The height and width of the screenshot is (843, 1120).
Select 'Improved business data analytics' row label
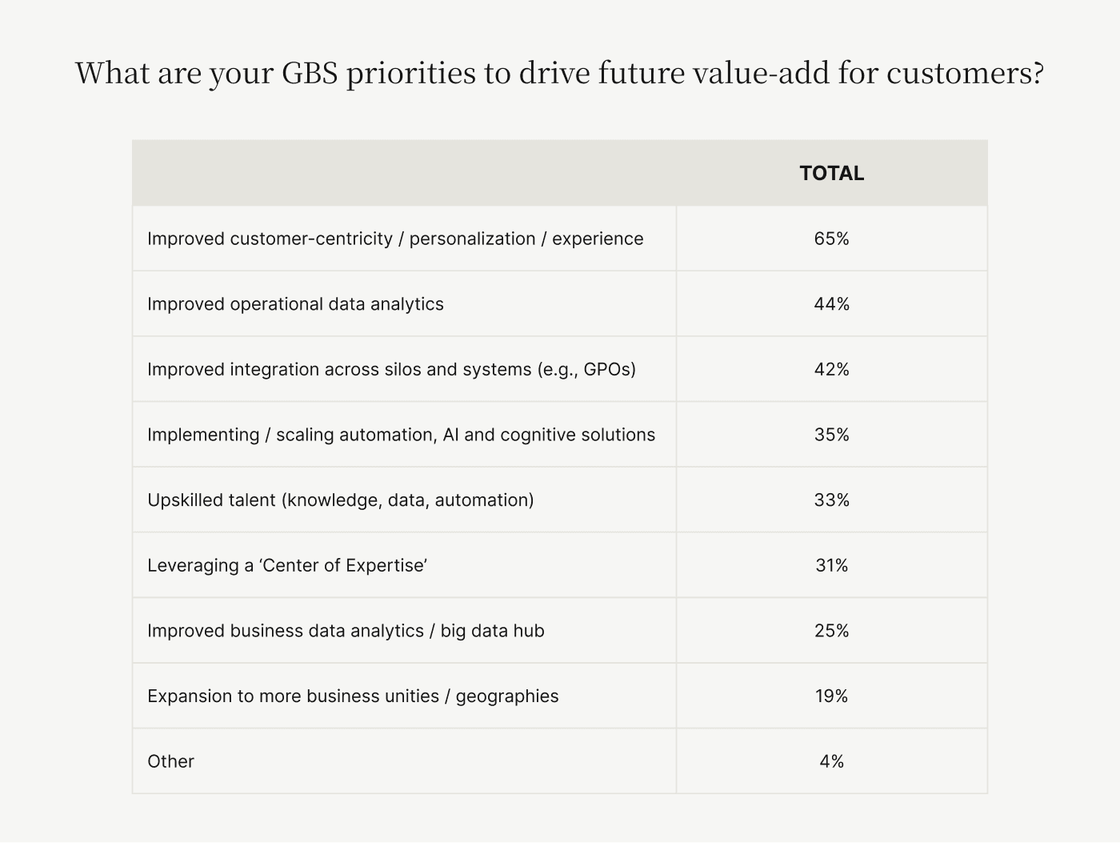click(x=346, y=631)
